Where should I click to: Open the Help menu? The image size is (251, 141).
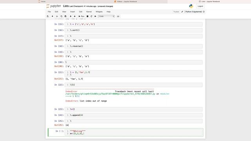(x=109, y=12)
